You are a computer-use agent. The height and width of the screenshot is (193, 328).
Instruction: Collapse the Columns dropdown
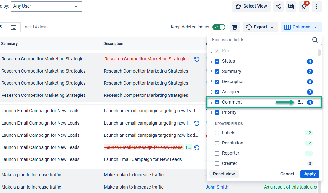point(301,27)
